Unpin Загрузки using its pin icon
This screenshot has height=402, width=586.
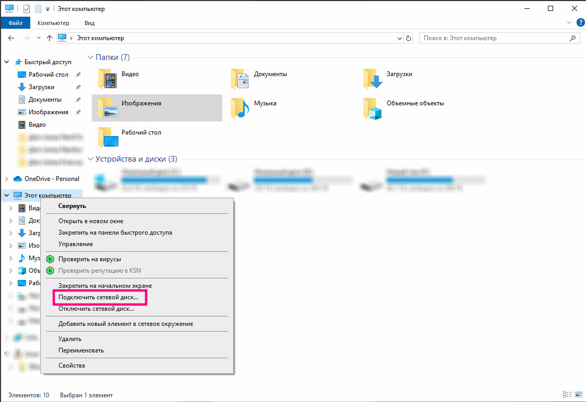[x=78, y=88]
